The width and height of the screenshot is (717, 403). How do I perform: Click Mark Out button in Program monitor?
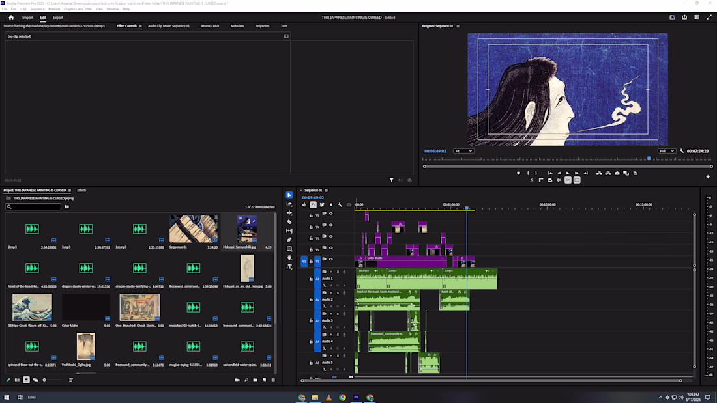[x=536, y=173]
